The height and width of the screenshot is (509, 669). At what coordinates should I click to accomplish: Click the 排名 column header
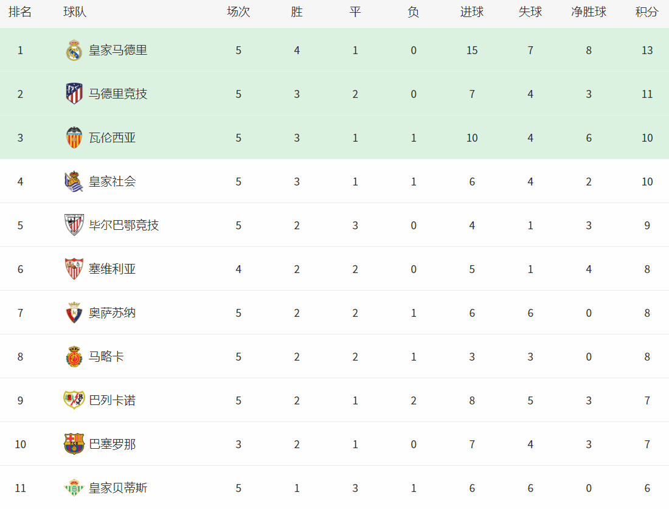(20, 12)
